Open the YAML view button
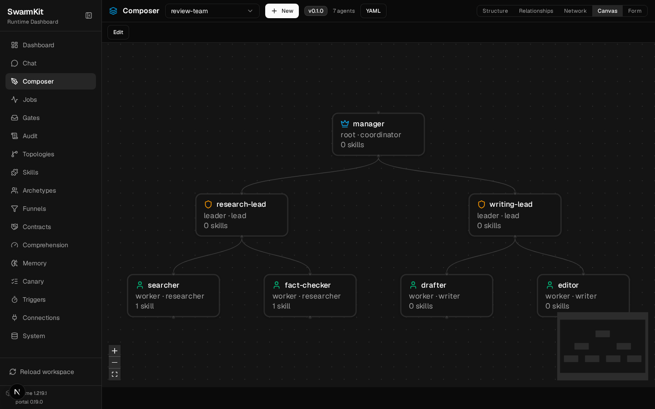The width and height of the screenshot is (655, 409). (373, 11)
